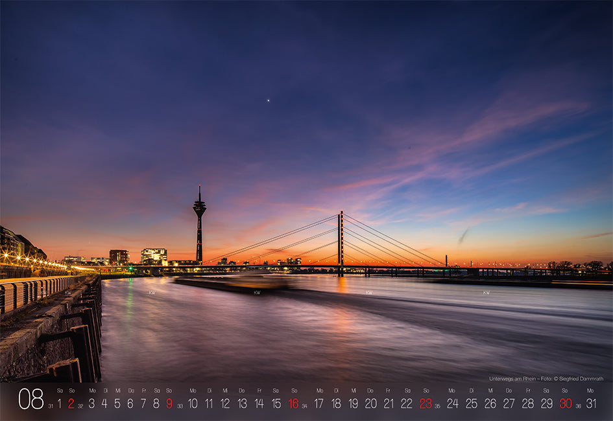Click the bright star in the sky
Viewport: 613px width, 421px height.
point(268,100)
